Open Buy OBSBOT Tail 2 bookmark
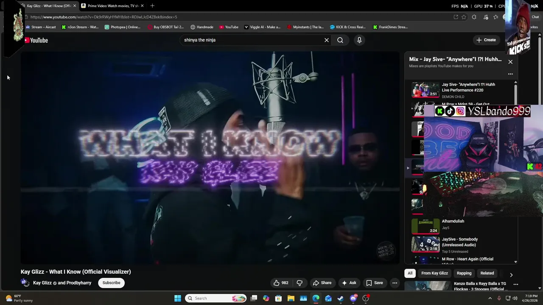The image size is (543, 305). point(166,27)
